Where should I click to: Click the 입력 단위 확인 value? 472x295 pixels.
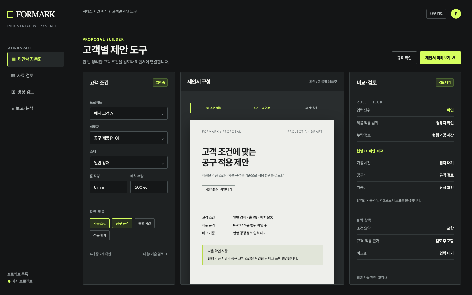point(450,110)
